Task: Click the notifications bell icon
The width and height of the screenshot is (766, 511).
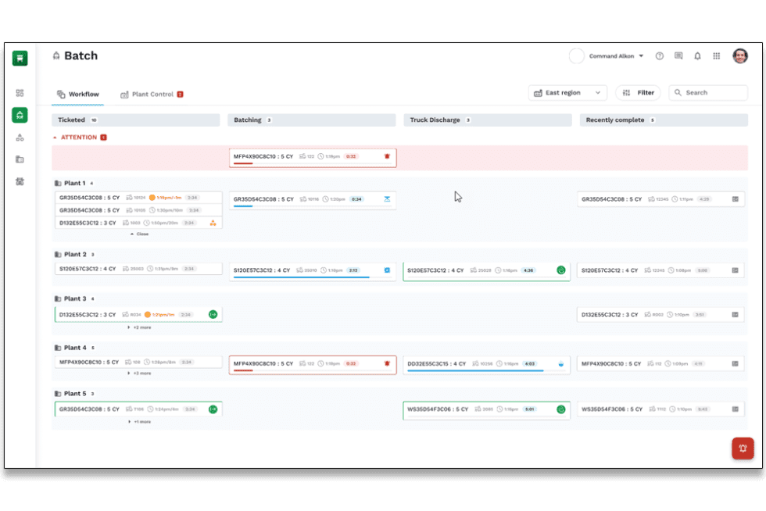Action: pyautogui.click(x=697, y=56)
